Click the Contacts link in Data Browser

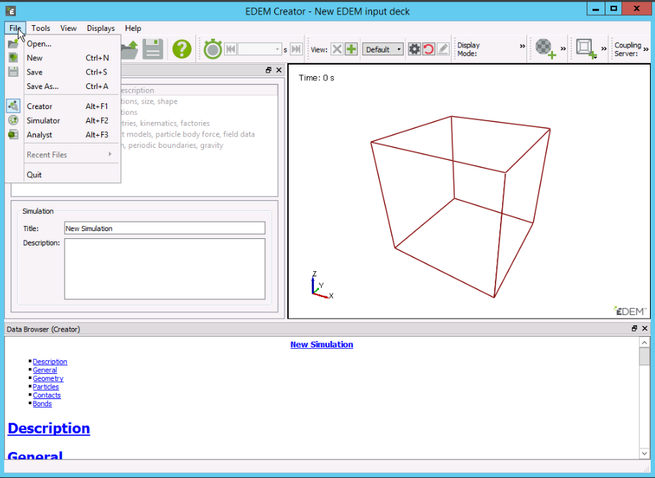click(47, 395)
